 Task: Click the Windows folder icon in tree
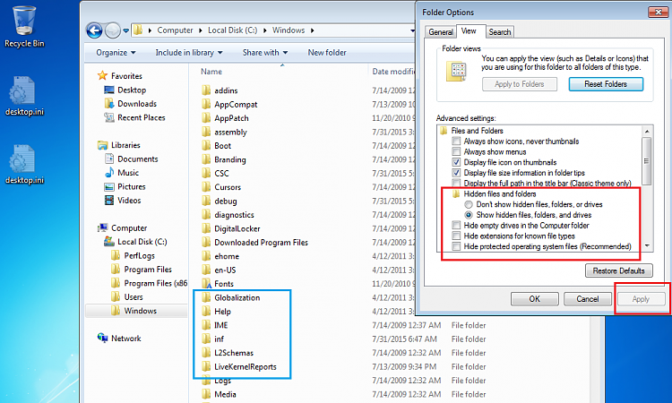(x=116, y=311)
